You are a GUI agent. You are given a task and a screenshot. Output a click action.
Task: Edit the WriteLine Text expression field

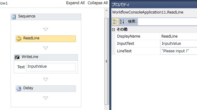click(x=51, y=67)
